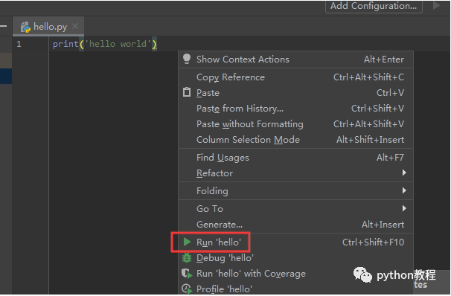Click the lightbulb Show Context Actions icon
This screenshot has height=296, width=451.
click(187, 59)
